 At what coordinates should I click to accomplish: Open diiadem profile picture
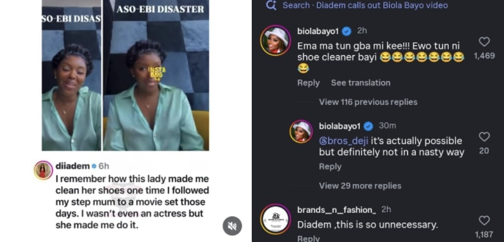point(43,170)
